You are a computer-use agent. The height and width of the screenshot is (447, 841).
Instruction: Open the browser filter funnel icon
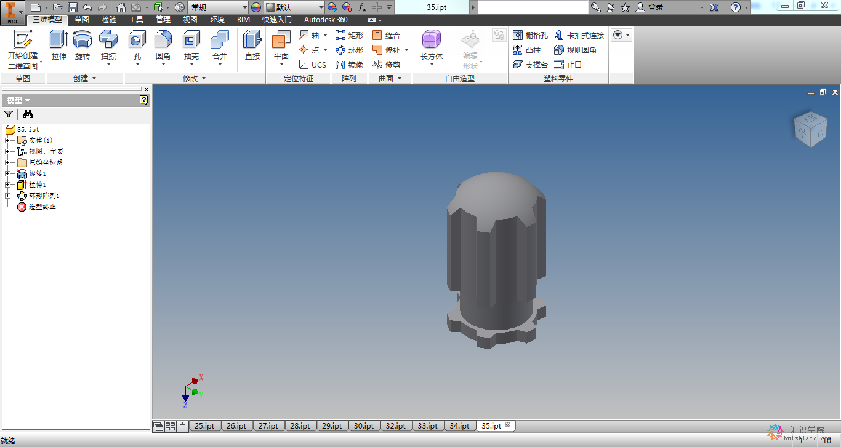pyautogui.click(x=9, y=114)
